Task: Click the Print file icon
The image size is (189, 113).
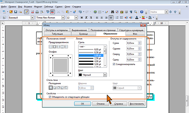Action: [37, 12]
